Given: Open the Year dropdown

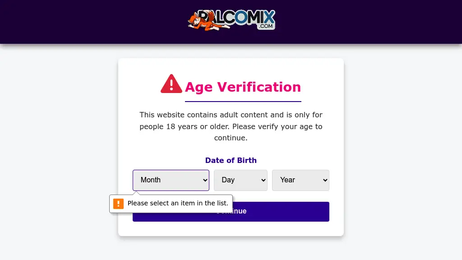Looking at the screenshot, I should 300,180.
